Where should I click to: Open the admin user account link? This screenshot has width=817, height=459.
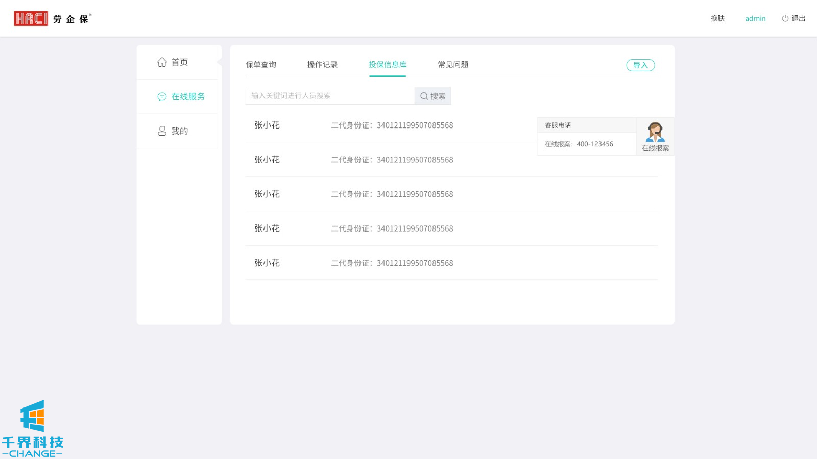point(755,19)
